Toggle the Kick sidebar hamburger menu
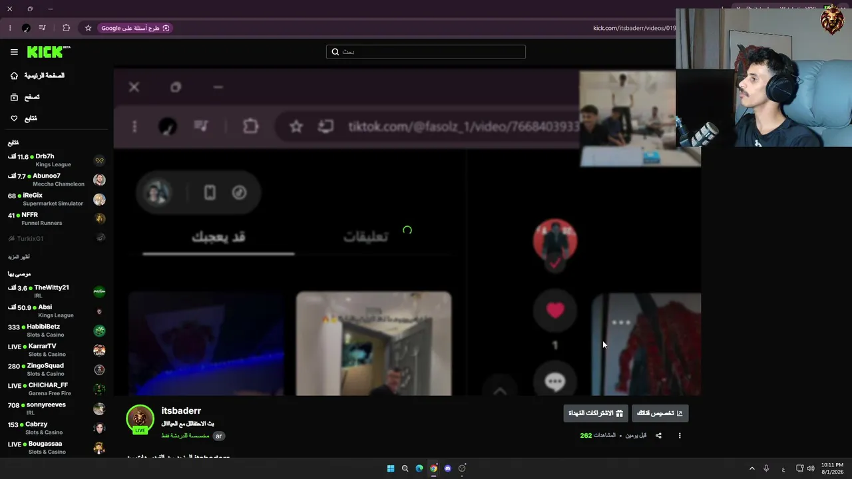This screenshot has height=479, width=852. click(14, 52)
